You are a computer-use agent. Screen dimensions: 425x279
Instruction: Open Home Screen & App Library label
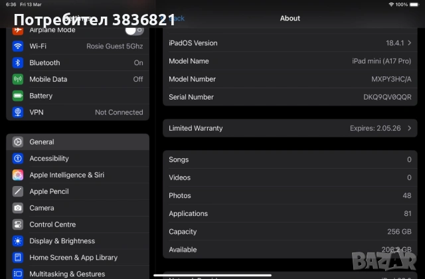tap(74, 258)
